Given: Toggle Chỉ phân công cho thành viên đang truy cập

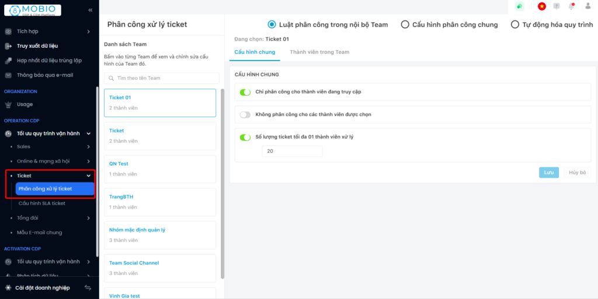Looking at the screenshot, I should (245, 92).
